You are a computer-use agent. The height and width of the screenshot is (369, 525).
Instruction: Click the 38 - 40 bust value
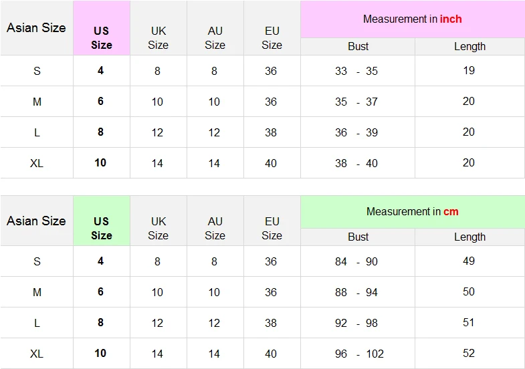(x=356, y=163)
